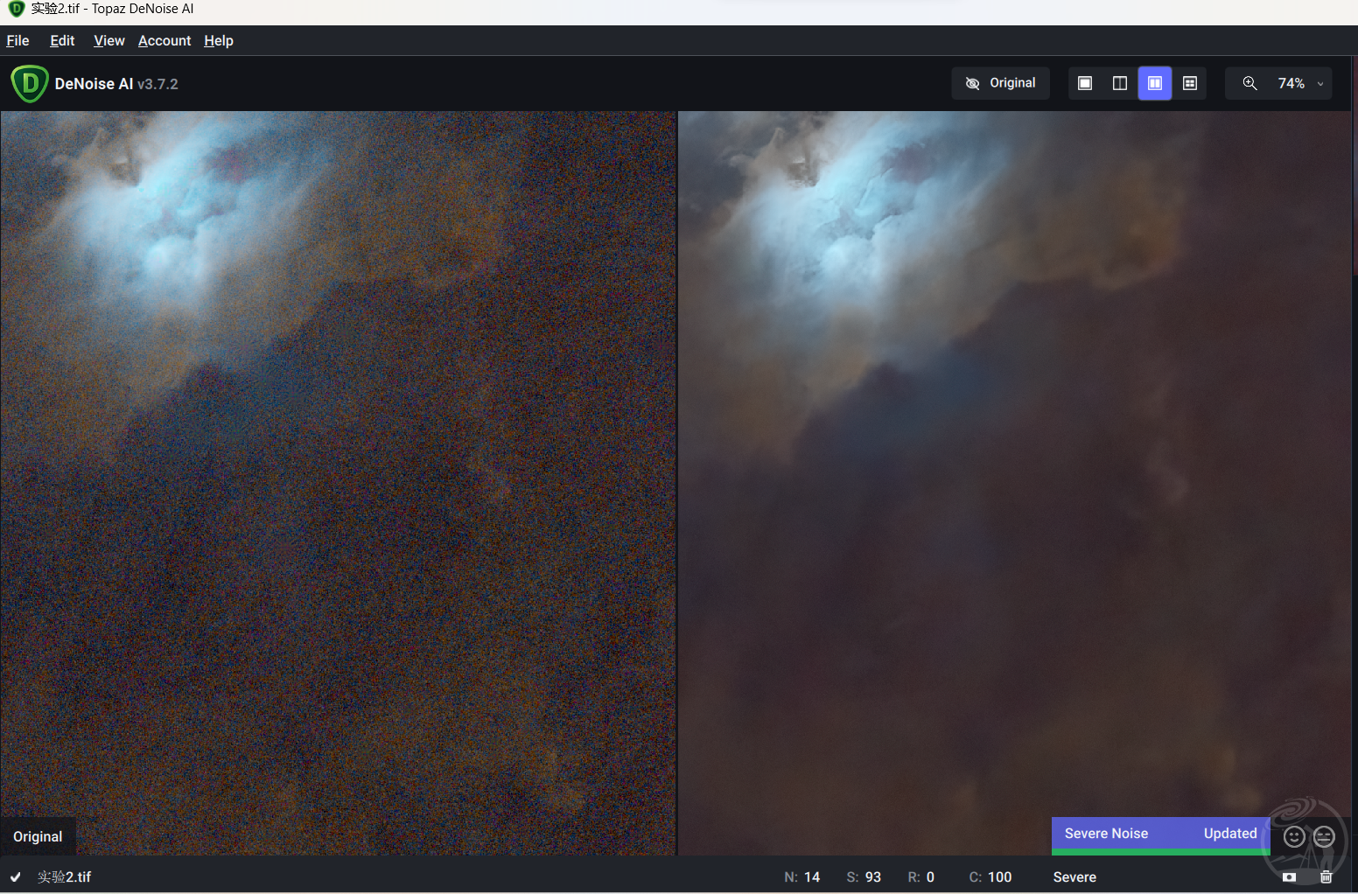Delete 实验2.tif using the trash icon
Viewport: 1358px width, 894px height.
1326,877
